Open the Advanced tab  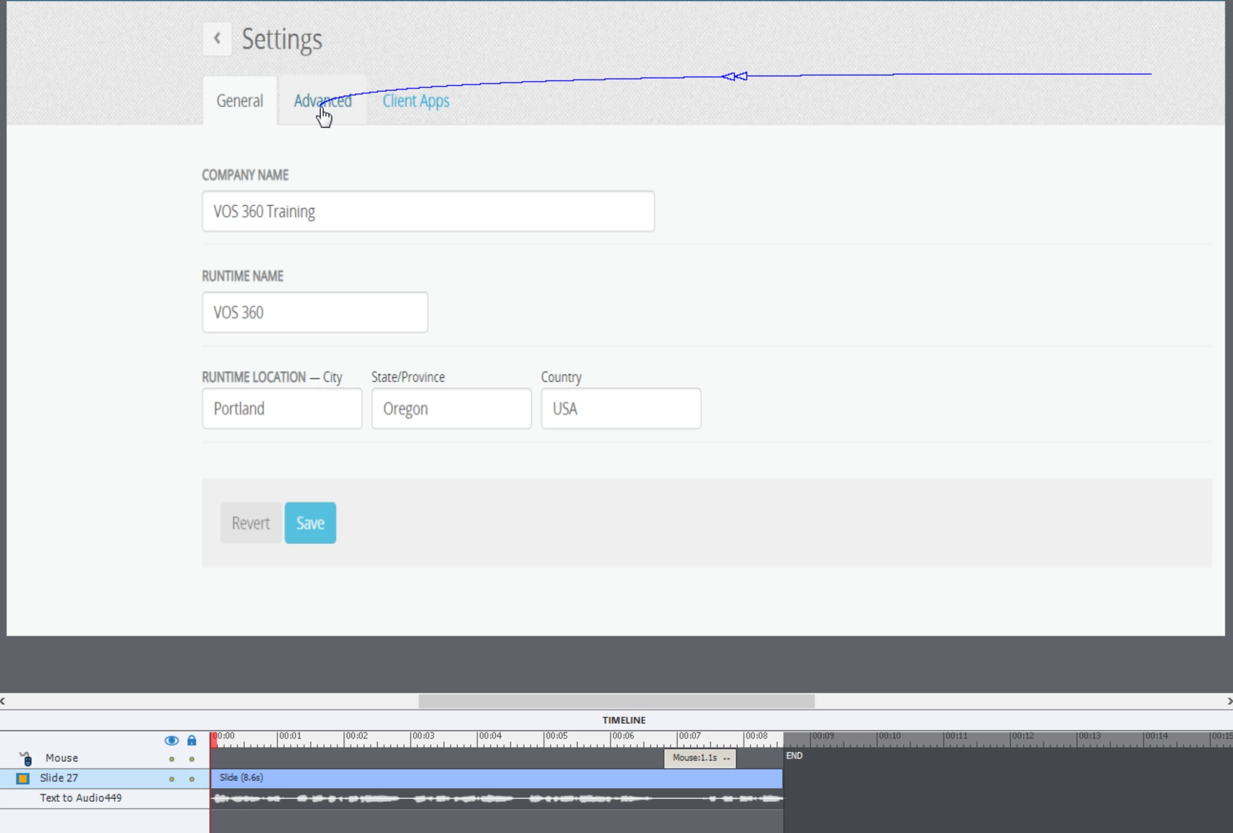(x=322, y=101)
